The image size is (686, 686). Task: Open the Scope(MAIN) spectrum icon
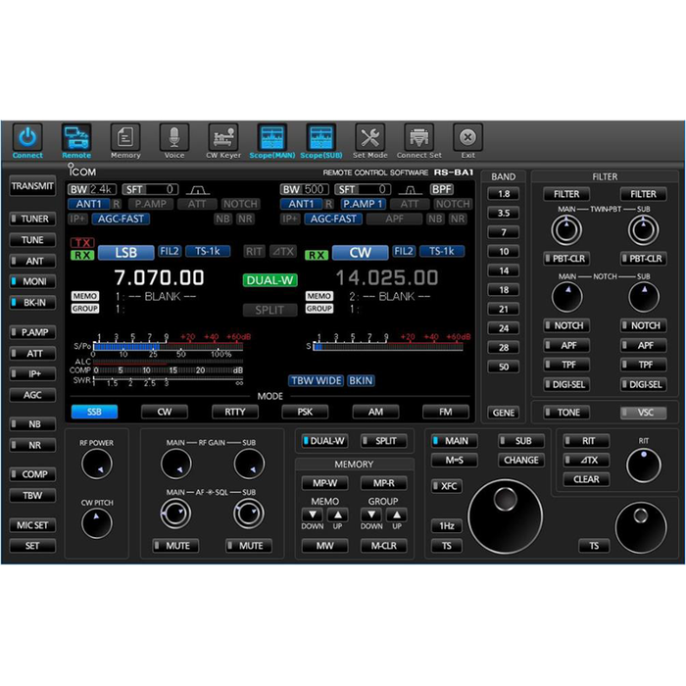click(x=272, y=138)
